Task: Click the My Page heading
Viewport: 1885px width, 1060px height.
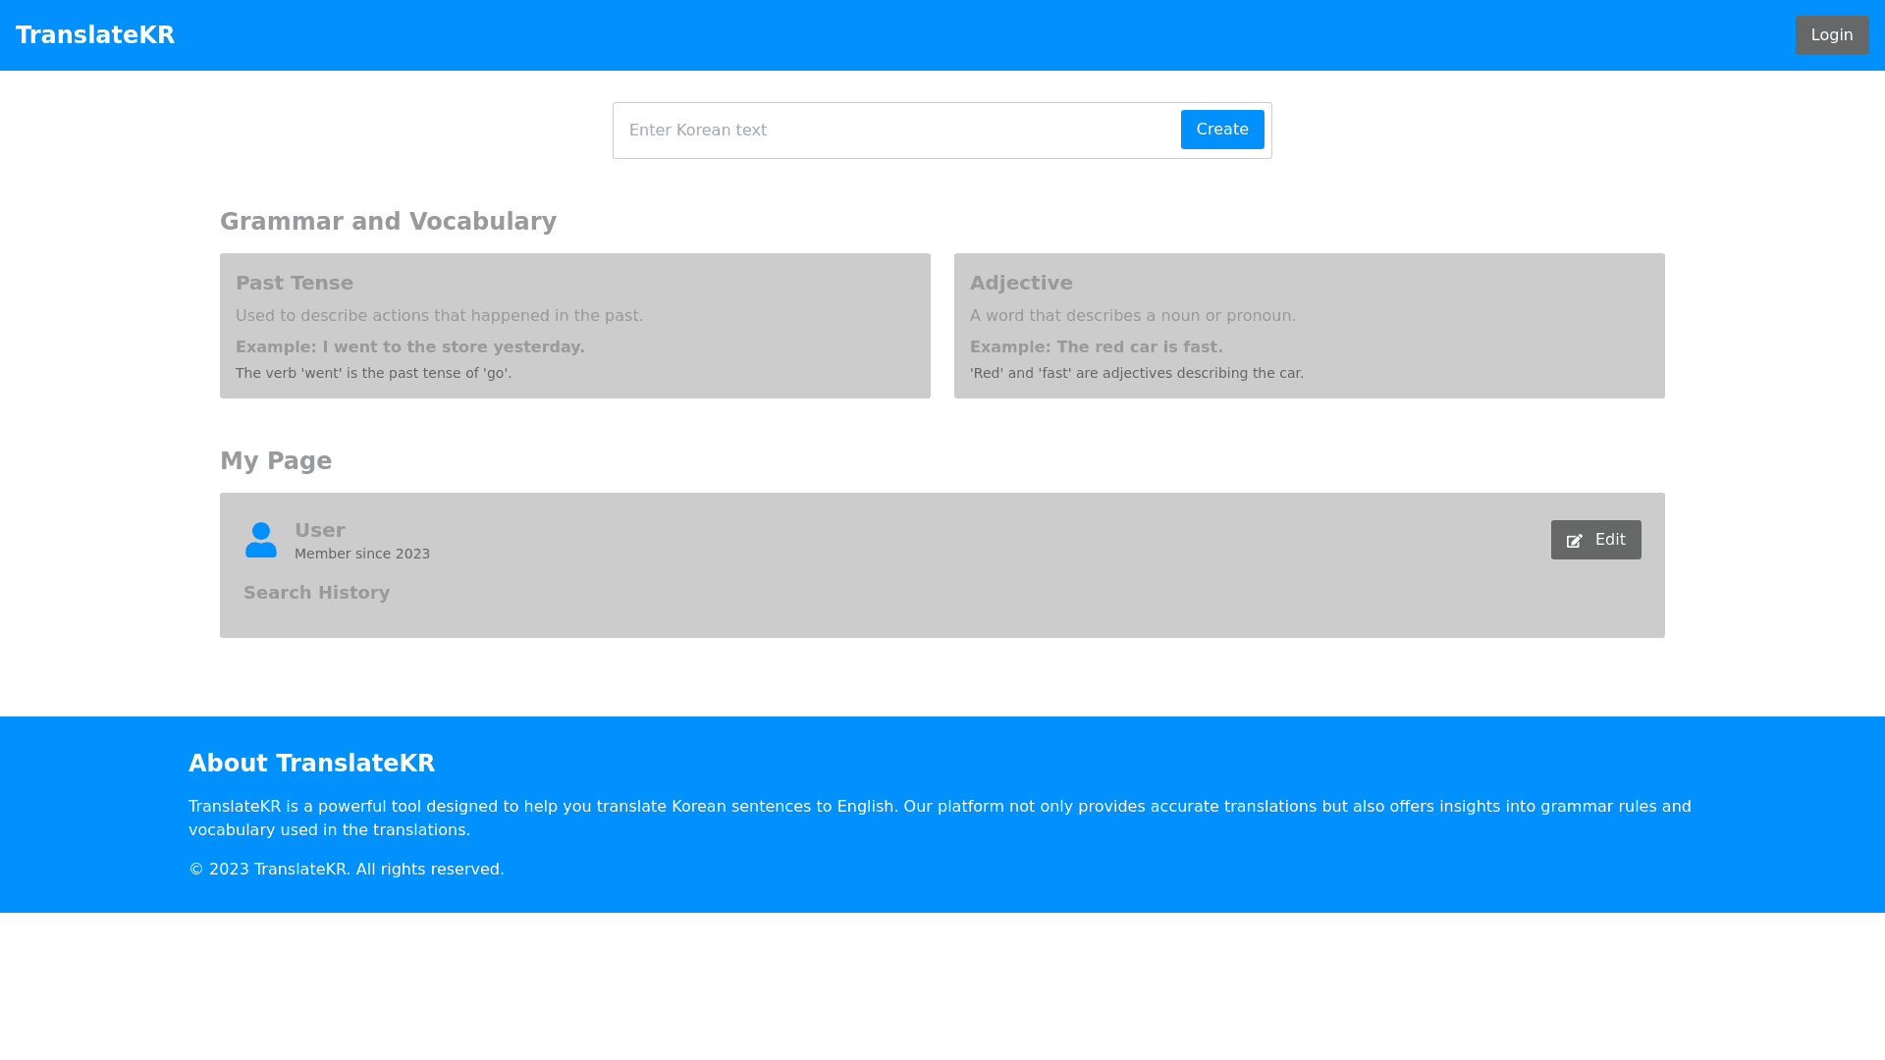Action: coord(276,461)
